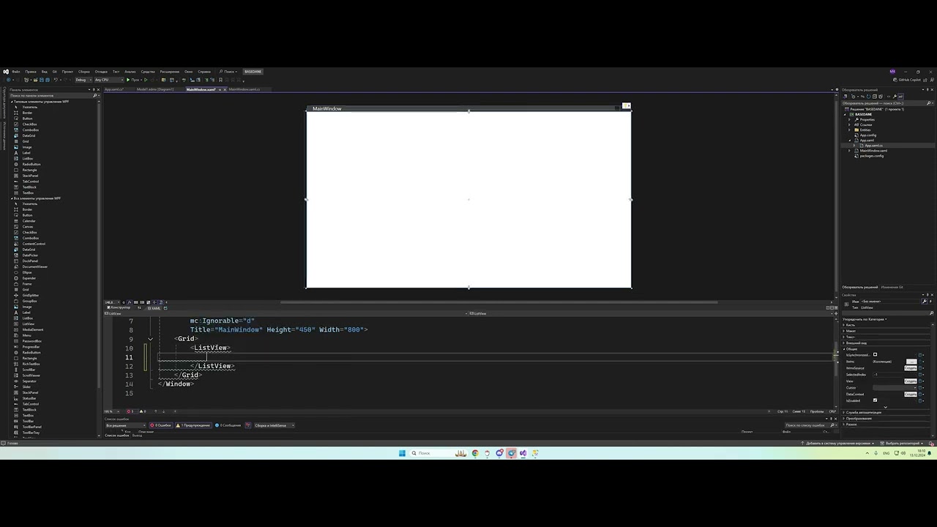Select the ProgressBar control in toolbox
937x527 pixels.
point(31,347)
